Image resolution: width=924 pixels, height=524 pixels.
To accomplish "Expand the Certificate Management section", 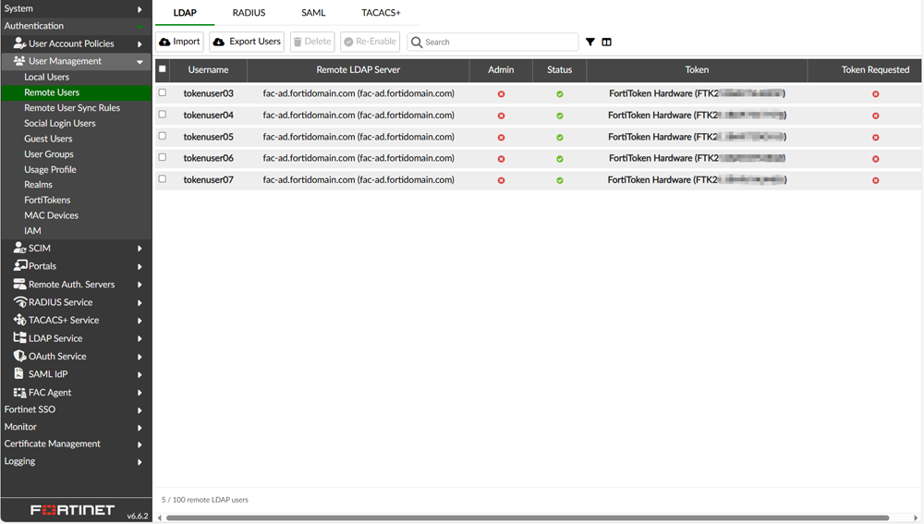I will [72, 444].
